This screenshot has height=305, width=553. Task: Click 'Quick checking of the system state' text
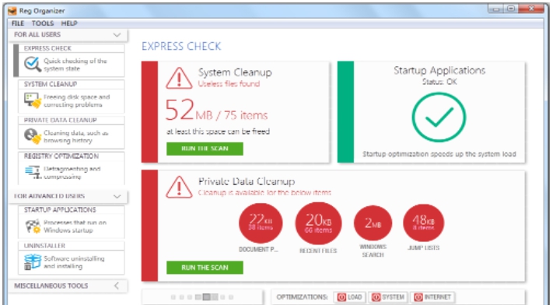coord(75,65)
